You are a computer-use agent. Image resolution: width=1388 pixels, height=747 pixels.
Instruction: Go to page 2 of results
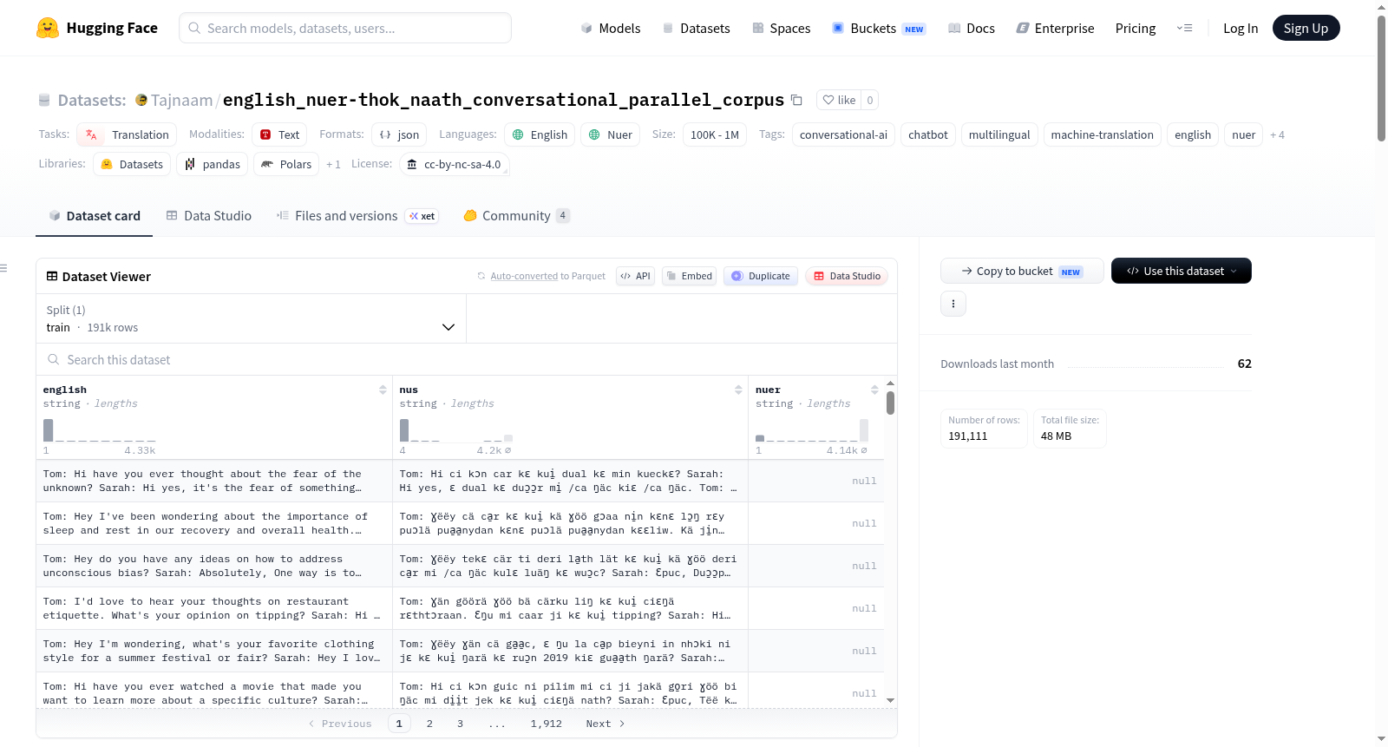(429, 724)
